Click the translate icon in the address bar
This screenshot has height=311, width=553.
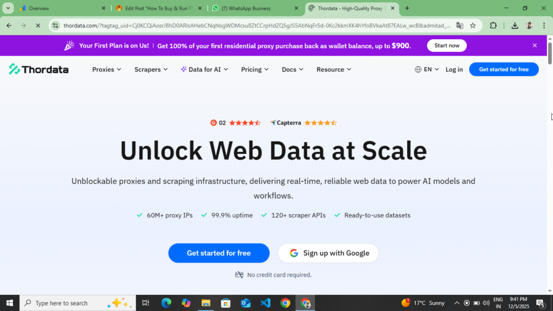(x=460, y=25)
